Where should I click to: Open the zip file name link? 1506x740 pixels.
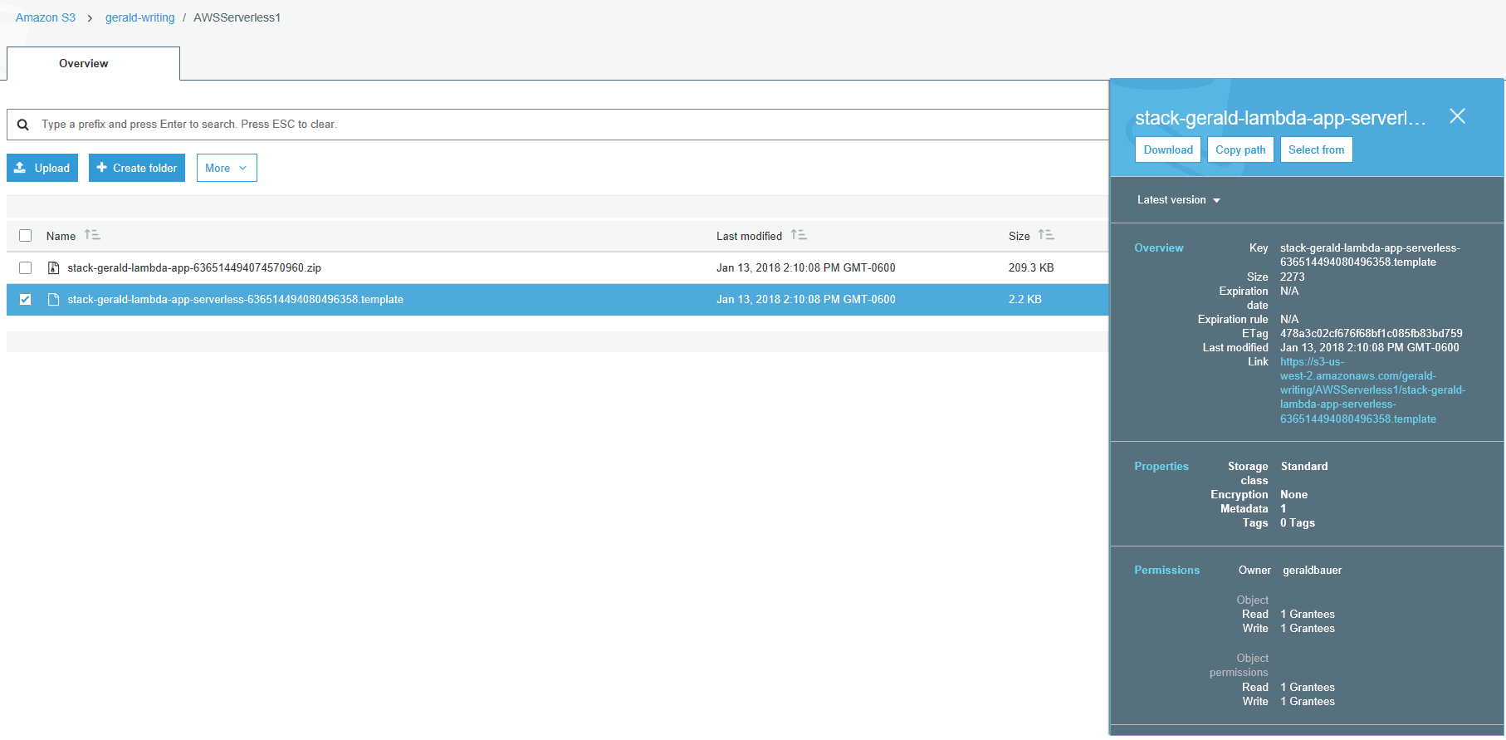coord(194,267)
